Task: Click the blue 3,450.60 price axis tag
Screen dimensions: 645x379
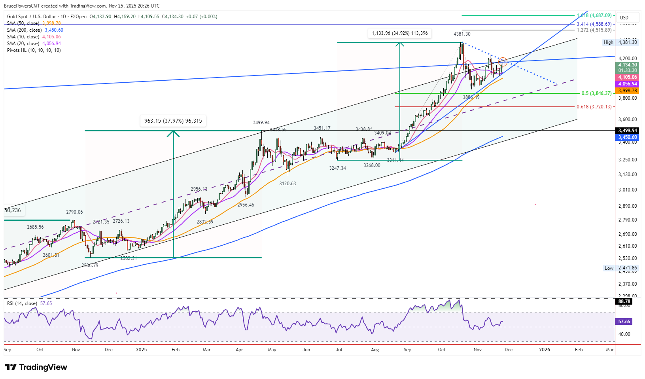Action: [628, 137]
